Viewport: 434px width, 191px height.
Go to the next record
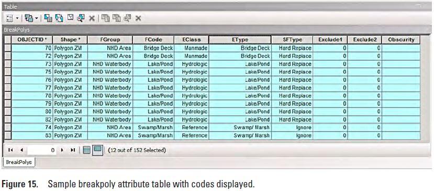tap(62, 150)
